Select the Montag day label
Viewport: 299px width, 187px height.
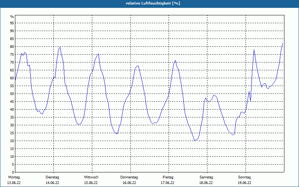coord(14,177)
